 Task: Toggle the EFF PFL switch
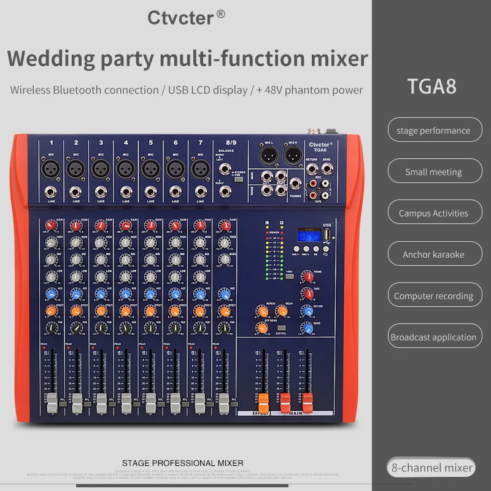[282, 328]
